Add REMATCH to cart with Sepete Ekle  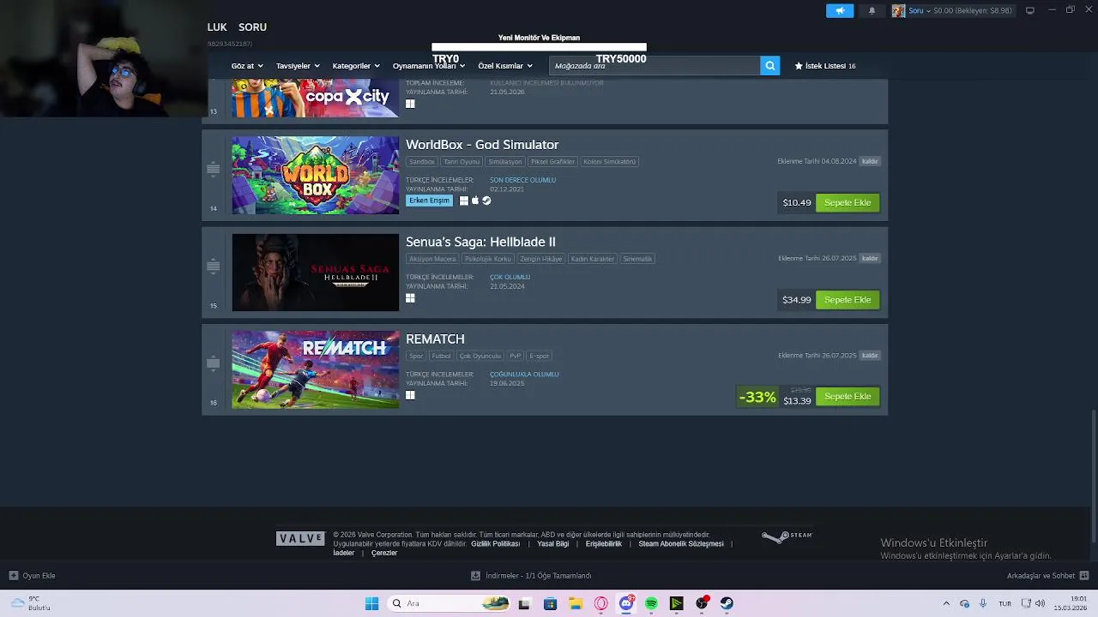point(848,396)
